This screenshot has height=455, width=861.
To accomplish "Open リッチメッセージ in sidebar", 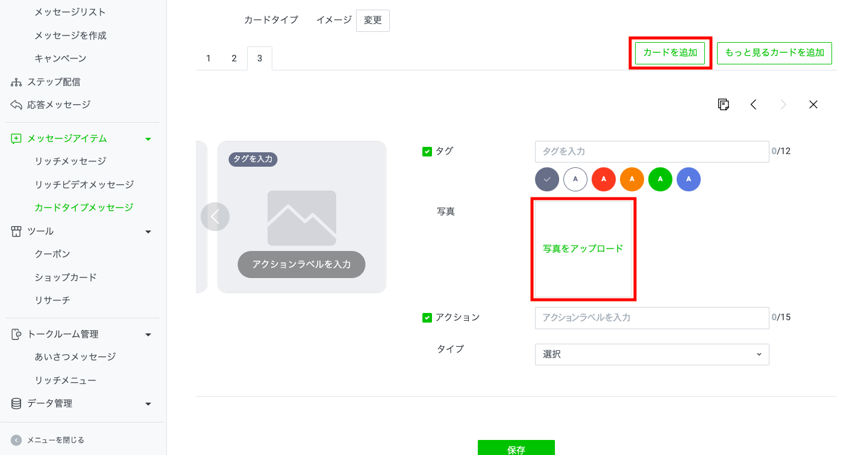I will coord(70,161).
